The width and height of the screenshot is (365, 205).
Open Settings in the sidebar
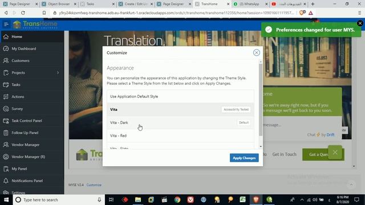pos(32,192)
